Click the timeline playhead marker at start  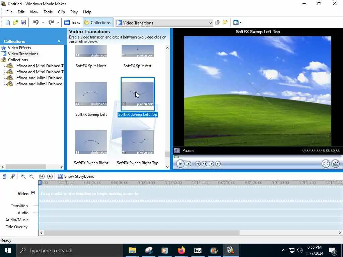coord(40,183)
